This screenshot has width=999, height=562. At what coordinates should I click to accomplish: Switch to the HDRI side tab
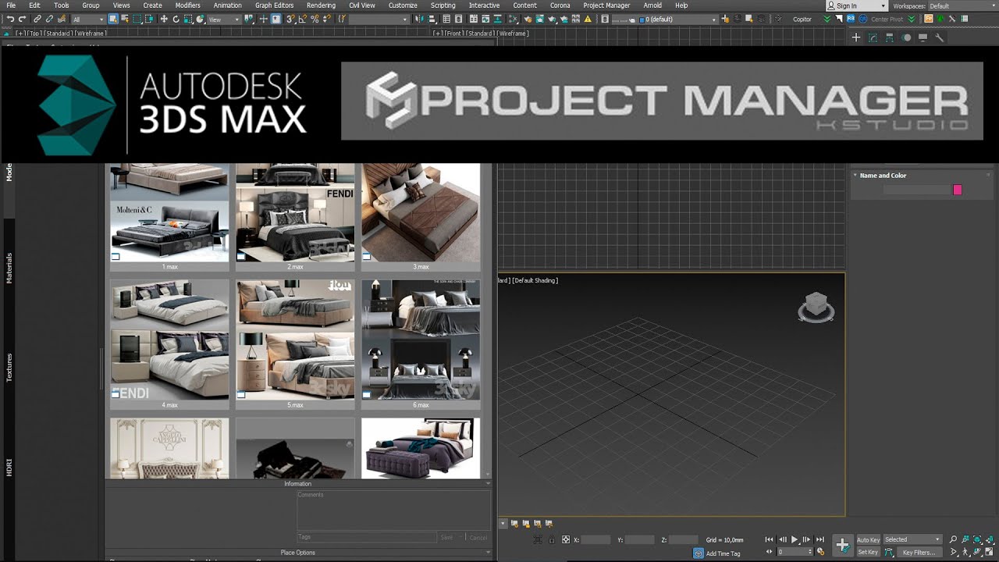pos(9,468)
